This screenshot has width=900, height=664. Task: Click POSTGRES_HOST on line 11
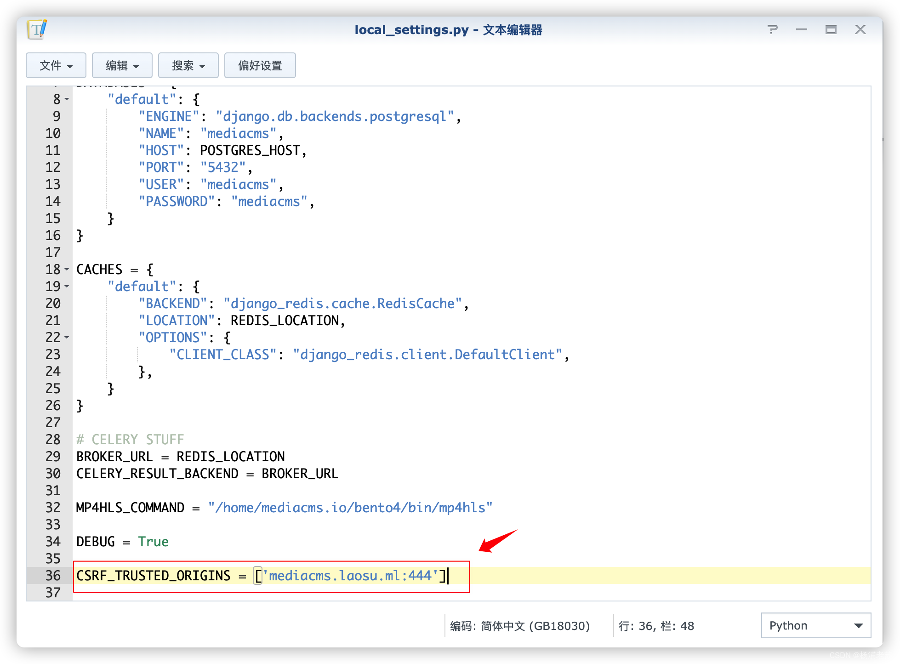[x=250, y=150]
